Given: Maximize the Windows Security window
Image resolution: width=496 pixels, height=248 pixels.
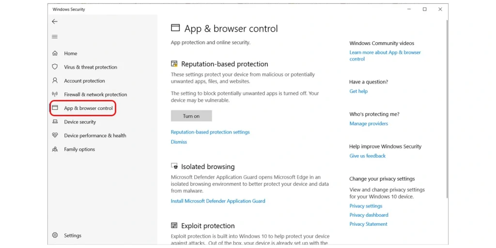Looking at the screenshot, I should click(424, 9).
